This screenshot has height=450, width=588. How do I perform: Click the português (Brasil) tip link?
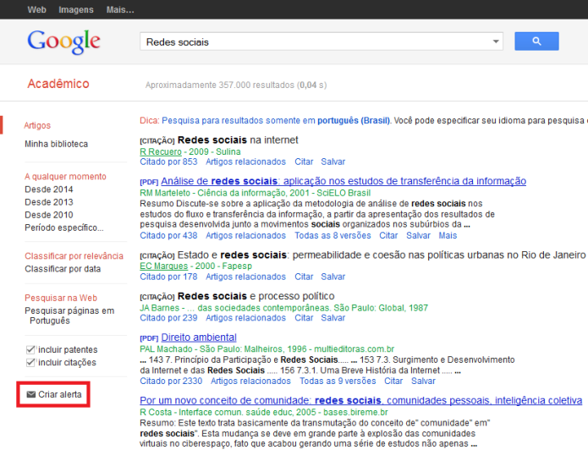354,121
